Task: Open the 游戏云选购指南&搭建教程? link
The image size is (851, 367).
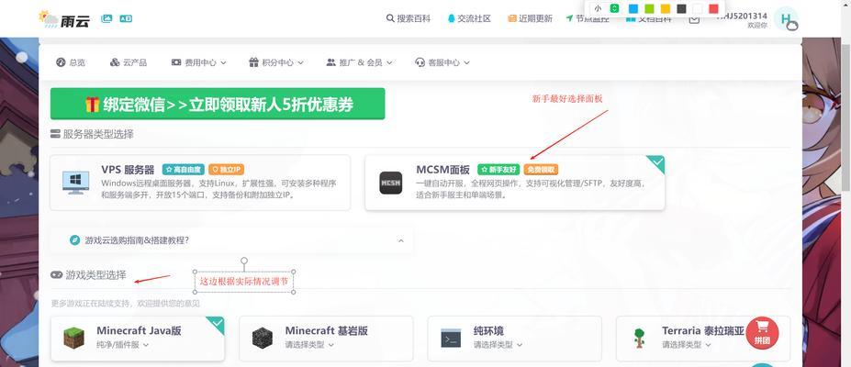Action: point(137,240)
